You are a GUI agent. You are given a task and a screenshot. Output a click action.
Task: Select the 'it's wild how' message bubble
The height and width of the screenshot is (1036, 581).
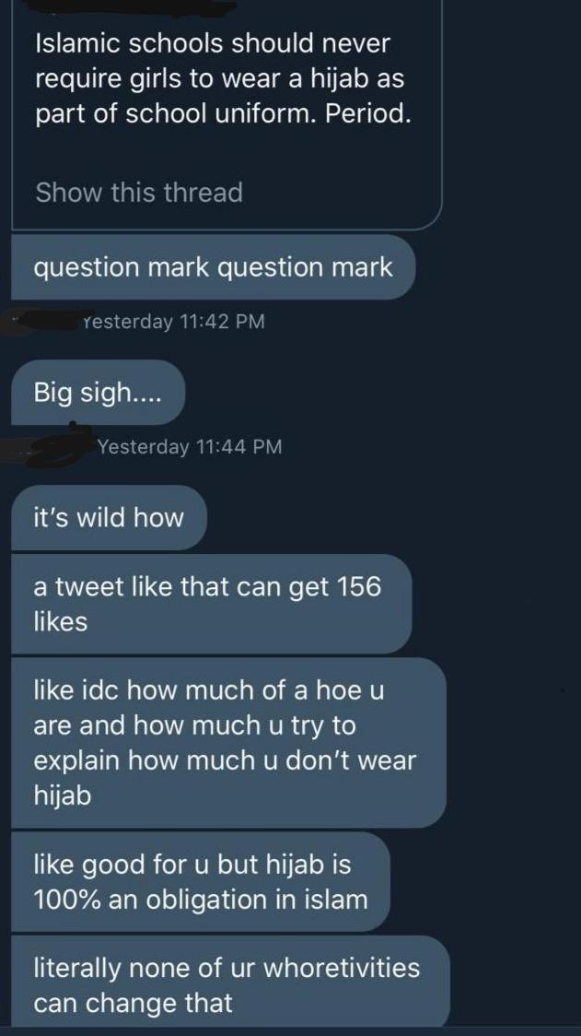click(109, 517)
